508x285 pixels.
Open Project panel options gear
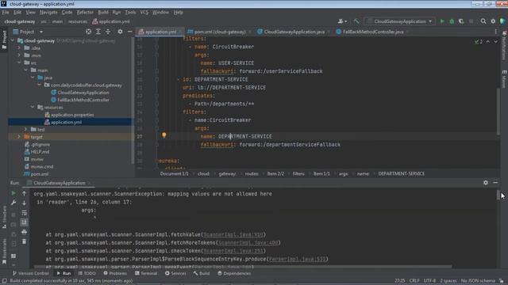click(120, 32)
